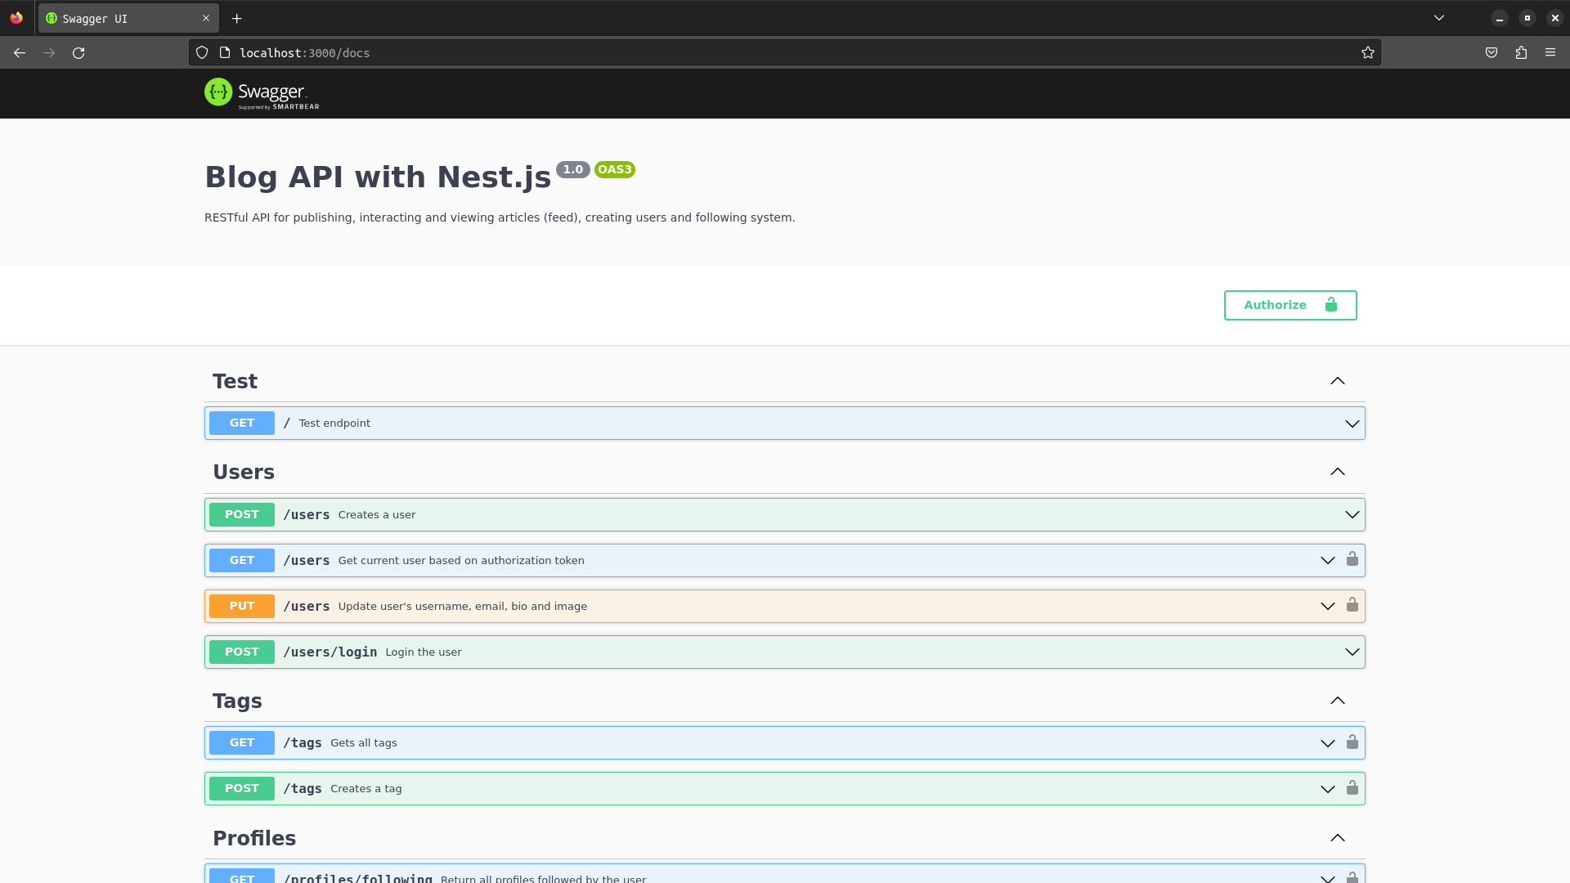Open a new browser tab

[x=237, y=19]
